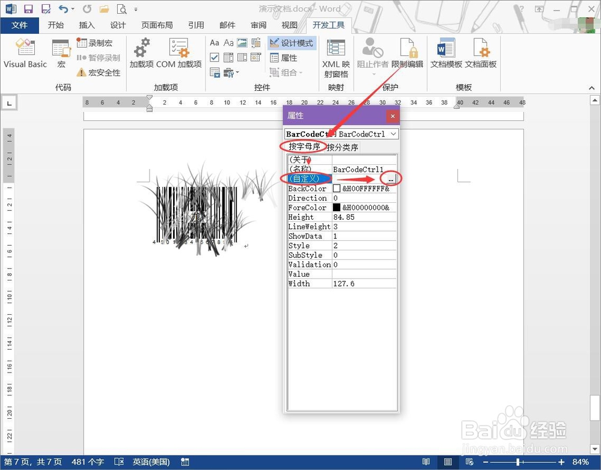
Task: Switch to the Home (开始) tab
Action: point(56,25)
